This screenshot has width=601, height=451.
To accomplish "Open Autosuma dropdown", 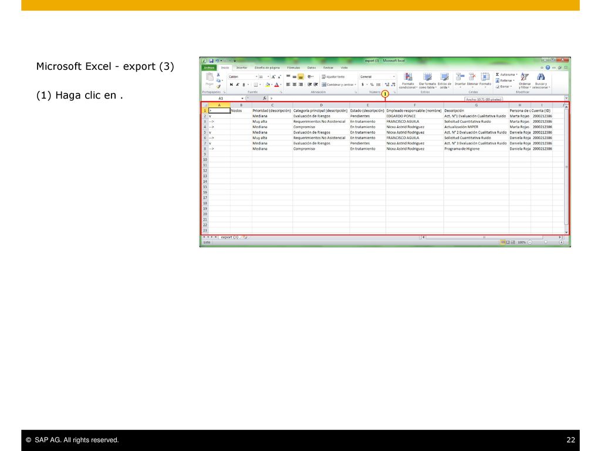I will point(516,75).
